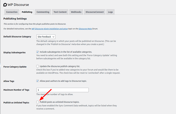Click the 'Include subcategories in the list' label text
The height and width of the screenshot is (114, 176).
click(x=66, y=52)
